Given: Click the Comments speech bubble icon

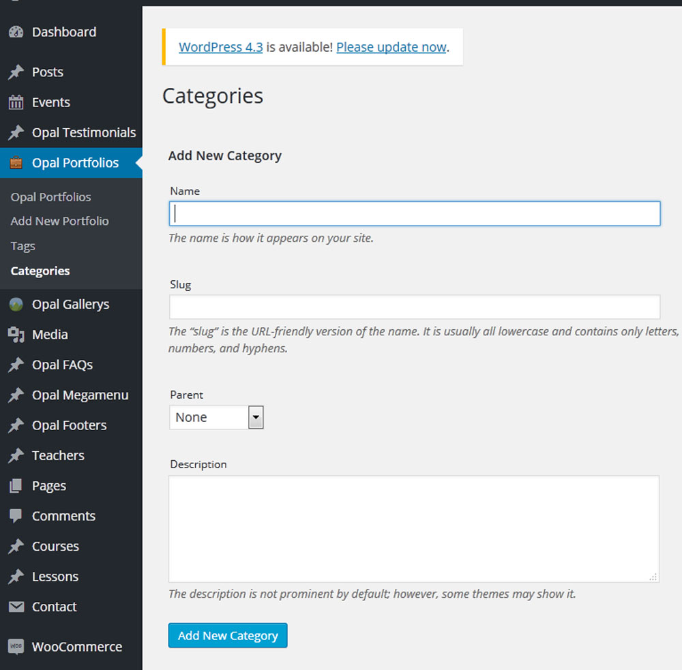Looking at the screenshot, I should tap(16, 516).
